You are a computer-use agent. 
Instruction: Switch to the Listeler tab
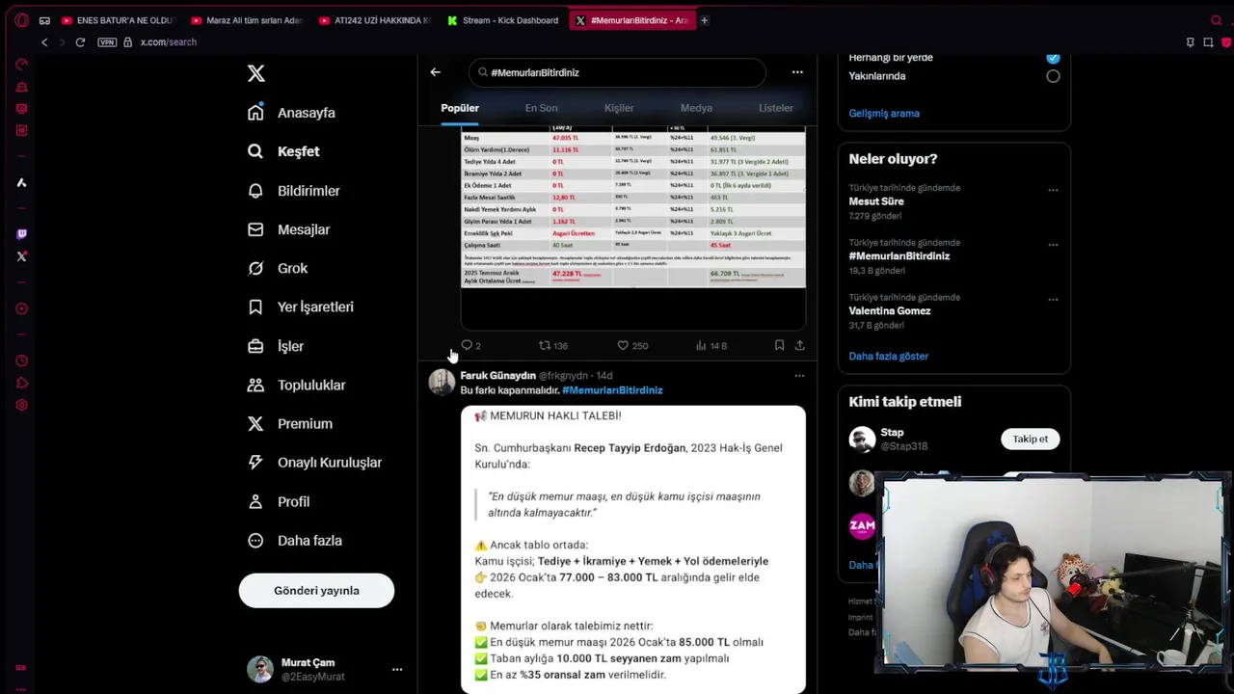[x=776, y=108]
